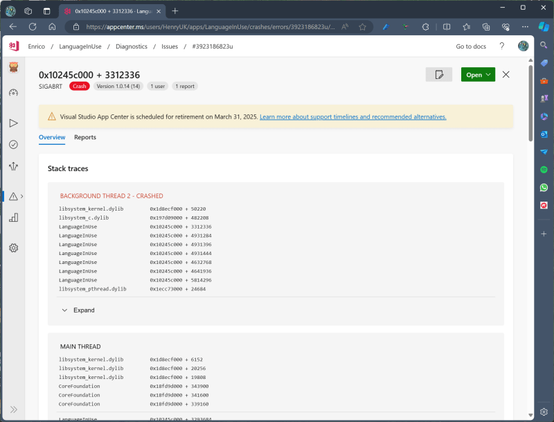Expand the crashed thread stack trace

[x=78, y=310]
